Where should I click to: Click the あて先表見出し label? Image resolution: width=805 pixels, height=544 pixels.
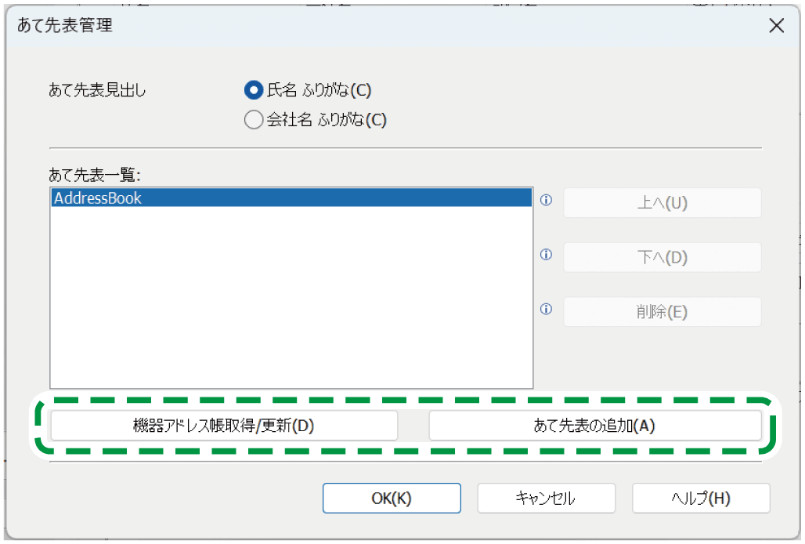pos(97,90)
